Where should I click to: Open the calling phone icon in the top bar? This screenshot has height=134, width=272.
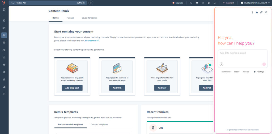click(x=191, y=3)
